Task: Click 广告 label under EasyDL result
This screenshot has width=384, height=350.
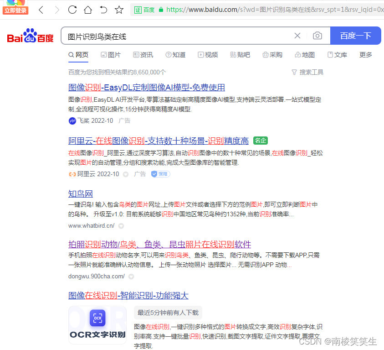Action: 124,120
